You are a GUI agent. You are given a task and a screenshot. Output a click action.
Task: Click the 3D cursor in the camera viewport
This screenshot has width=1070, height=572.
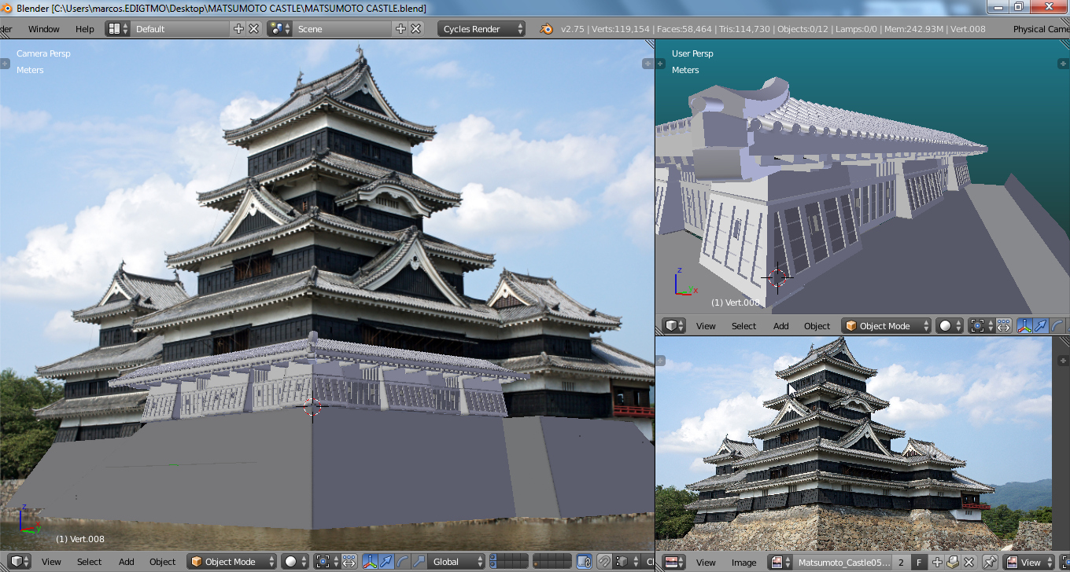pyautogui.click(x=312, y=407)
